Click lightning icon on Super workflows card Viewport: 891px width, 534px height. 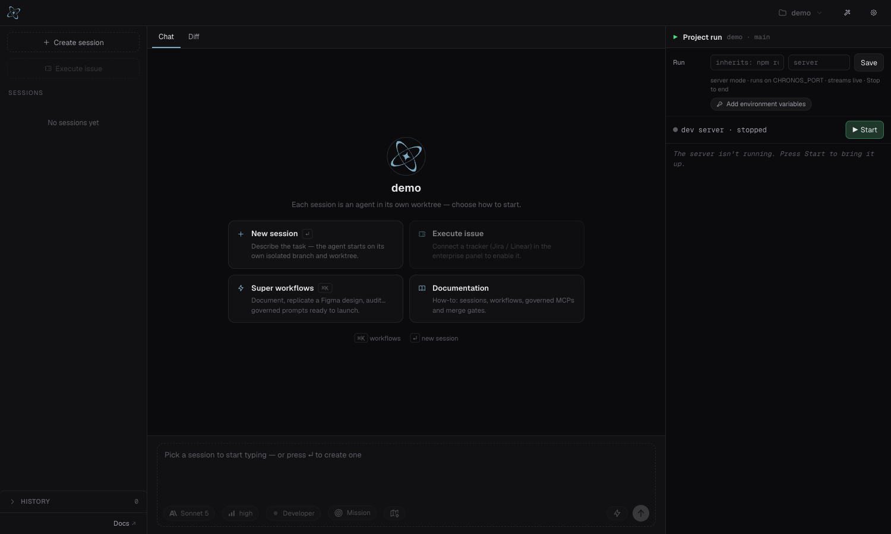[241, 288]
